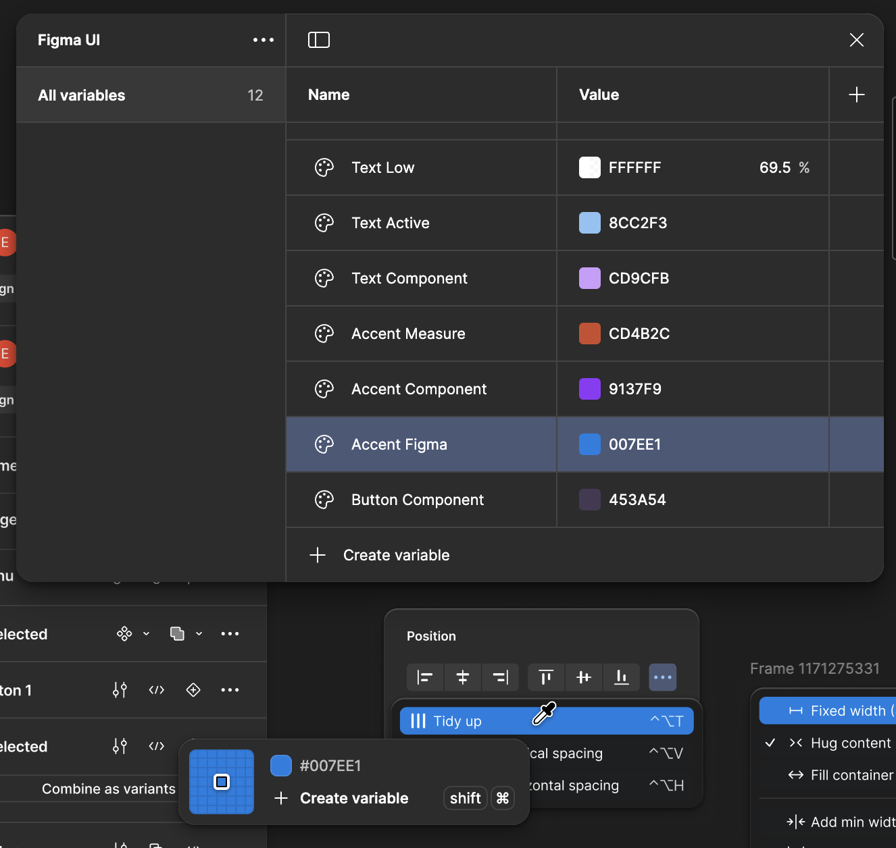Open the 453A54 color swatch
The image size is (896, 848).
point(590,500)
